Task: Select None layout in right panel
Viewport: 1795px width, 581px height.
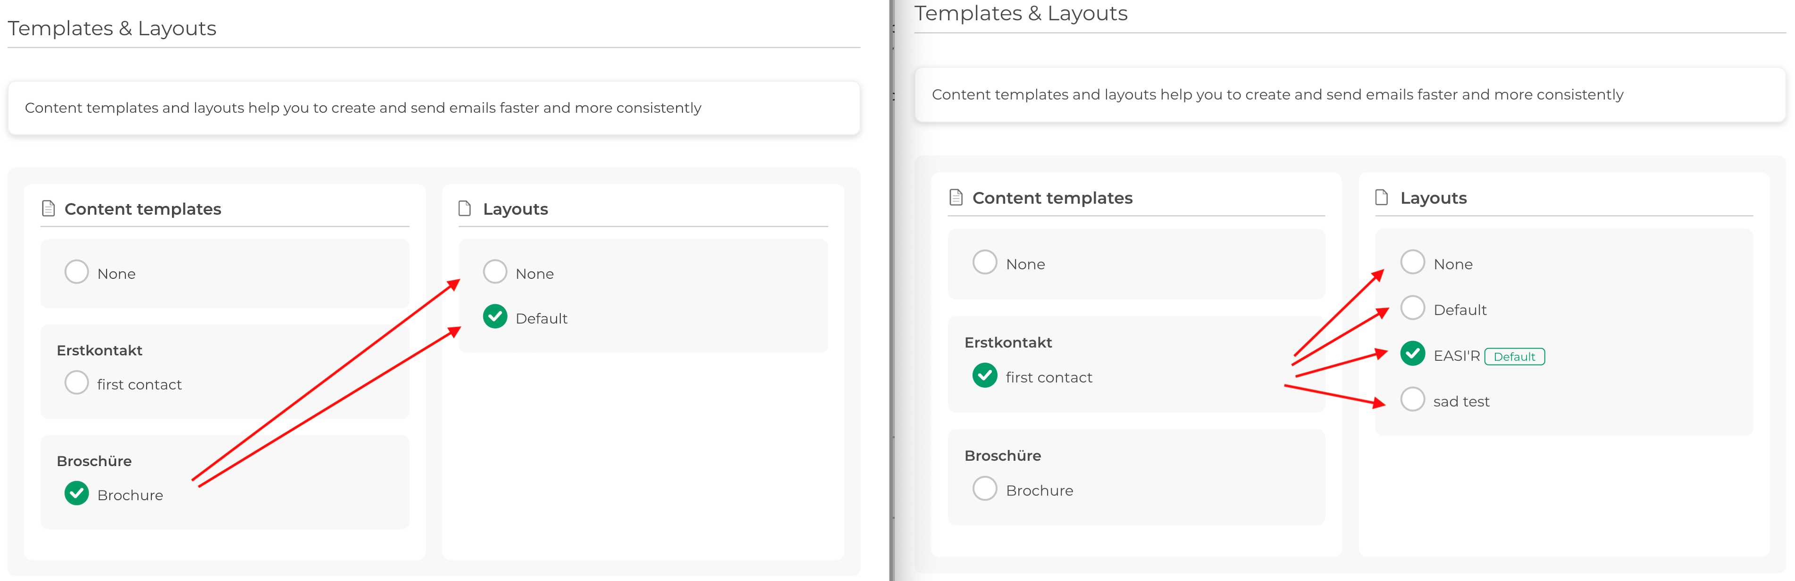Action: pyautogui.click(x=1412, y=263)
